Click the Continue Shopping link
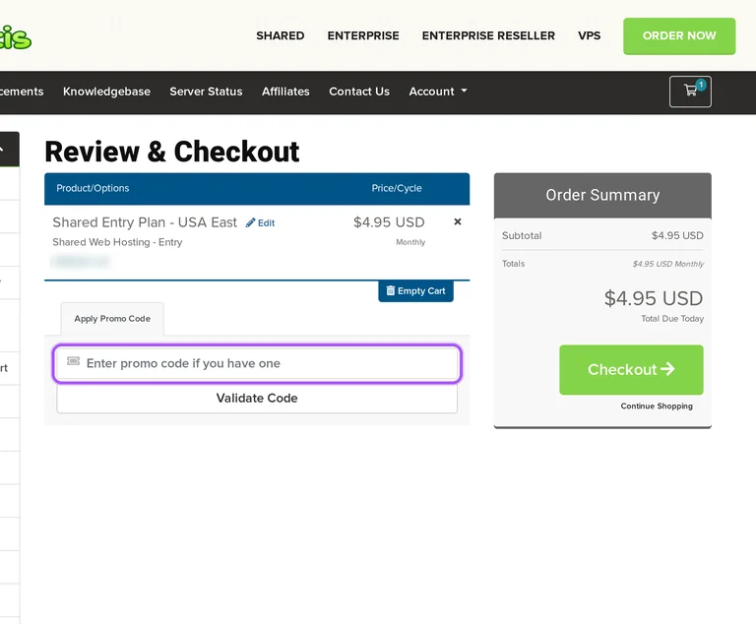Image resolution: width=756 pixels, height=624 pixels. 657,406
